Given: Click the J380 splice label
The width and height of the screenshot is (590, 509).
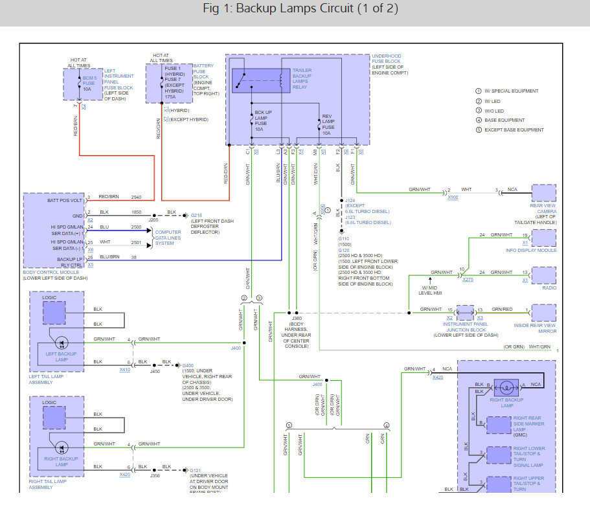Looking at the screenshot, I should (x=297, y=318).
